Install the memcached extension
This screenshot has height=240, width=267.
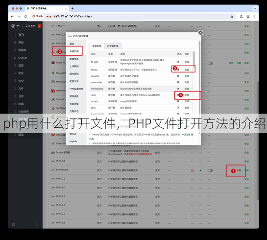pyautogui.click(x=187, y=89)
